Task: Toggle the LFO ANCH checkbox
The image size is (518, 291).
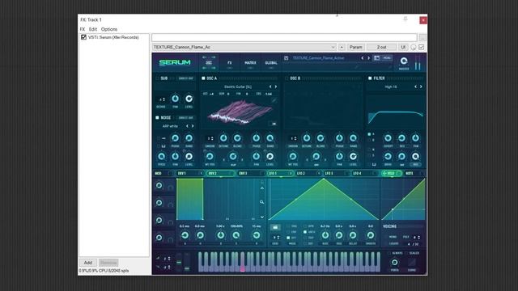Action: tap(305, 232)
